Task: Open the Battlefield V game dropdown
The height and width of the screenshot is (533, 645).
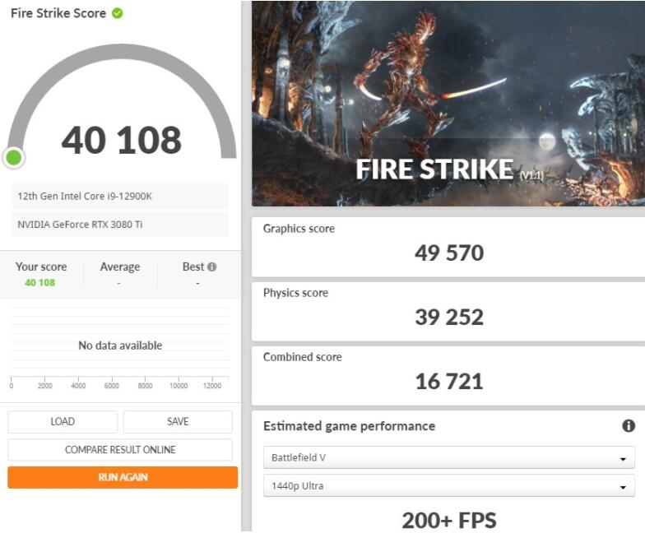Action: tap(452, 458)
